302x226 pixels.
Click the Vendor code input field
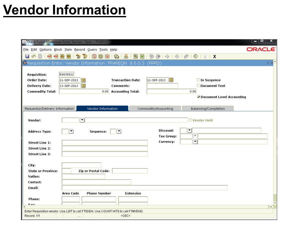point(70,120)
